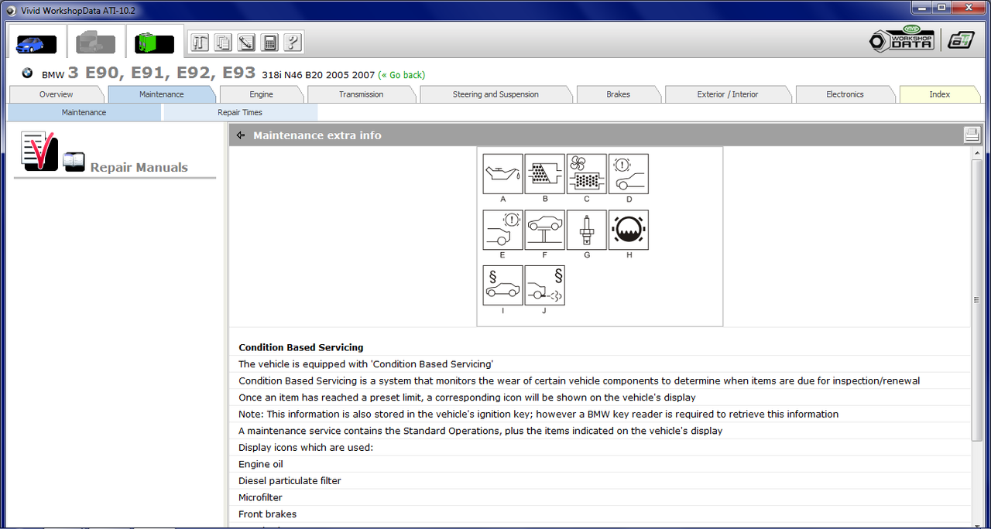Viewport: 991px width, 529px height.
Task: Click vehicle on lift icon F
Action: 545,230
